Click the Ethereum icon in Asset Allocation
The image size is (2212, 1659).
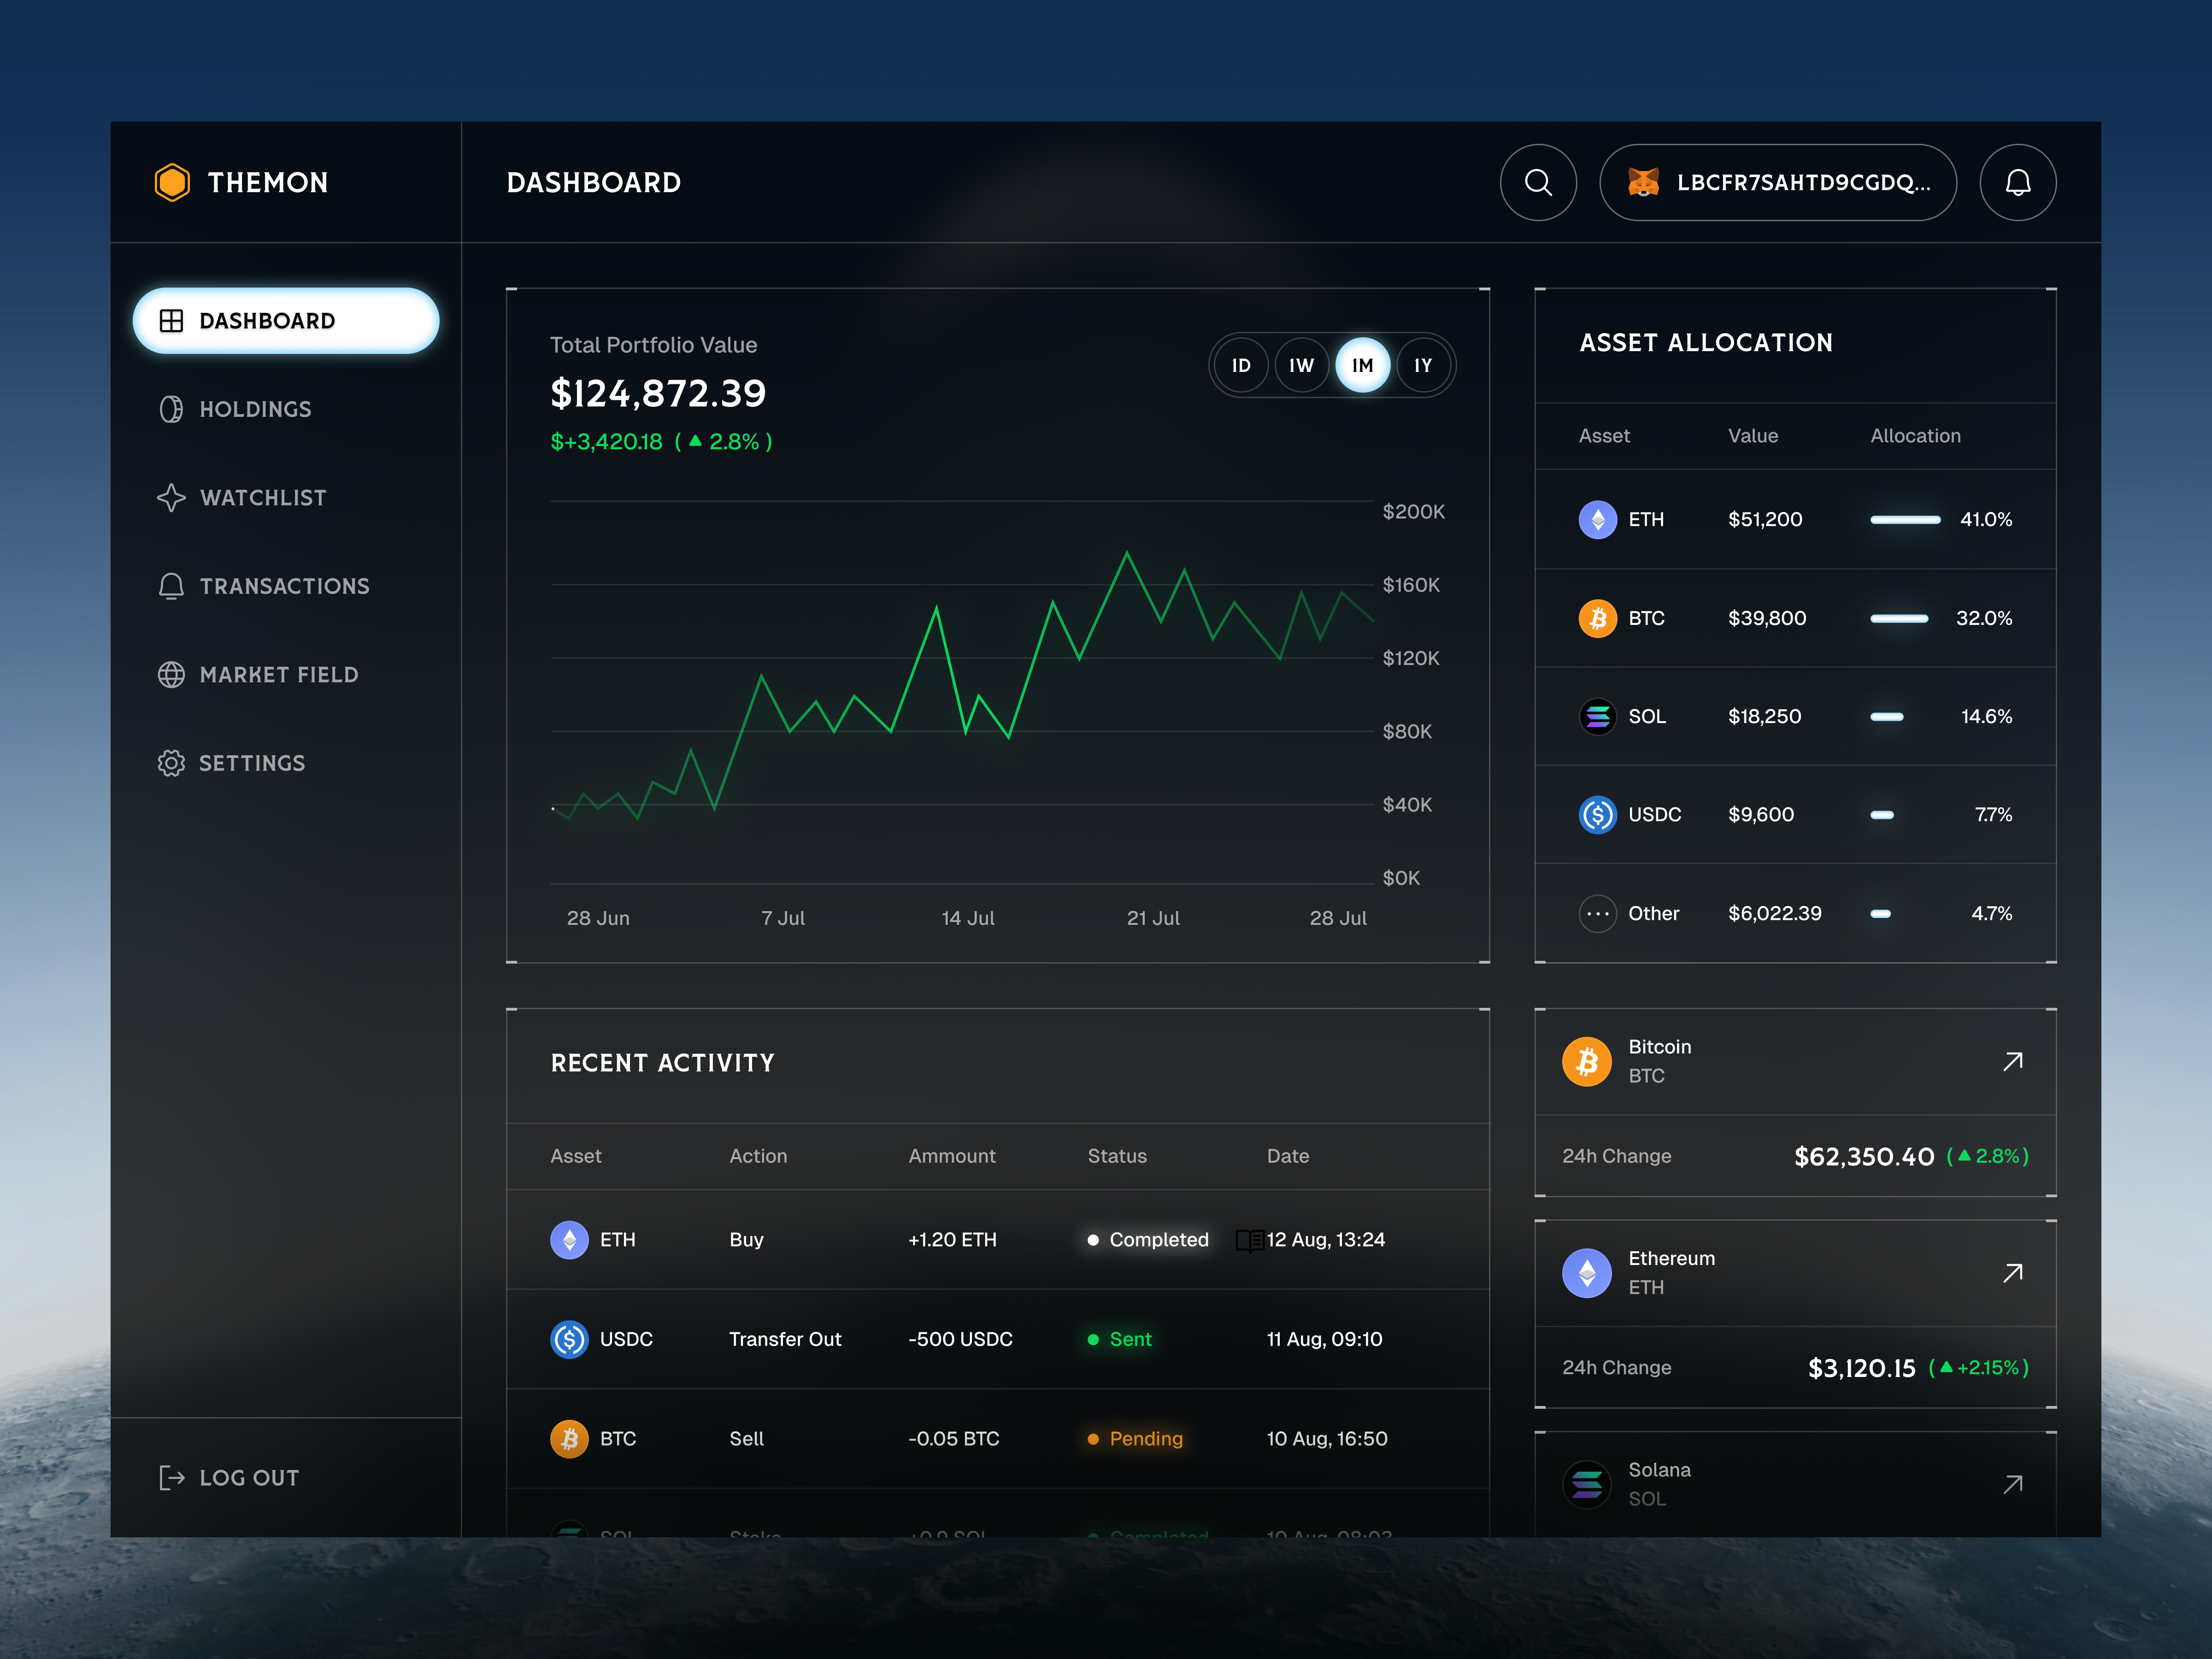(x=1598, y=519)
